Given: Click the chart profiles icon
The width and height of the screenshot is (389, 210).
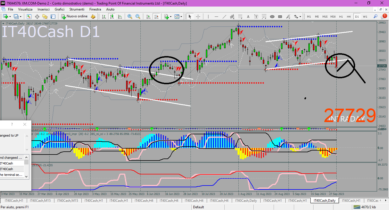Looking at the screenshot, I should (x=16, y=17).
